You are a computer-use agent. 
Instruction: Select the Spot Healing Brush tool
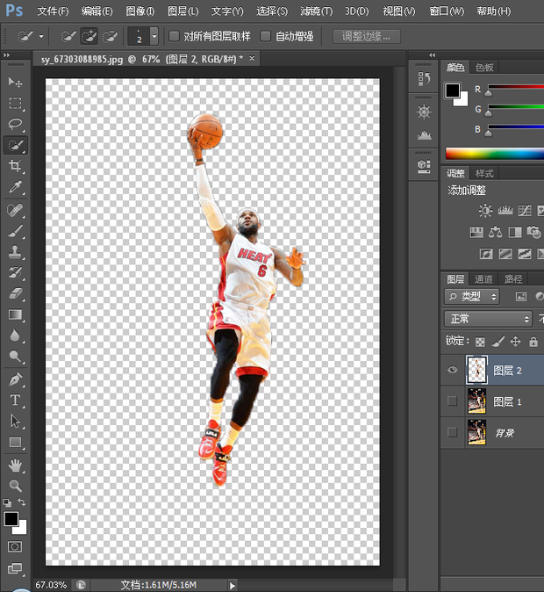(15, 210)
